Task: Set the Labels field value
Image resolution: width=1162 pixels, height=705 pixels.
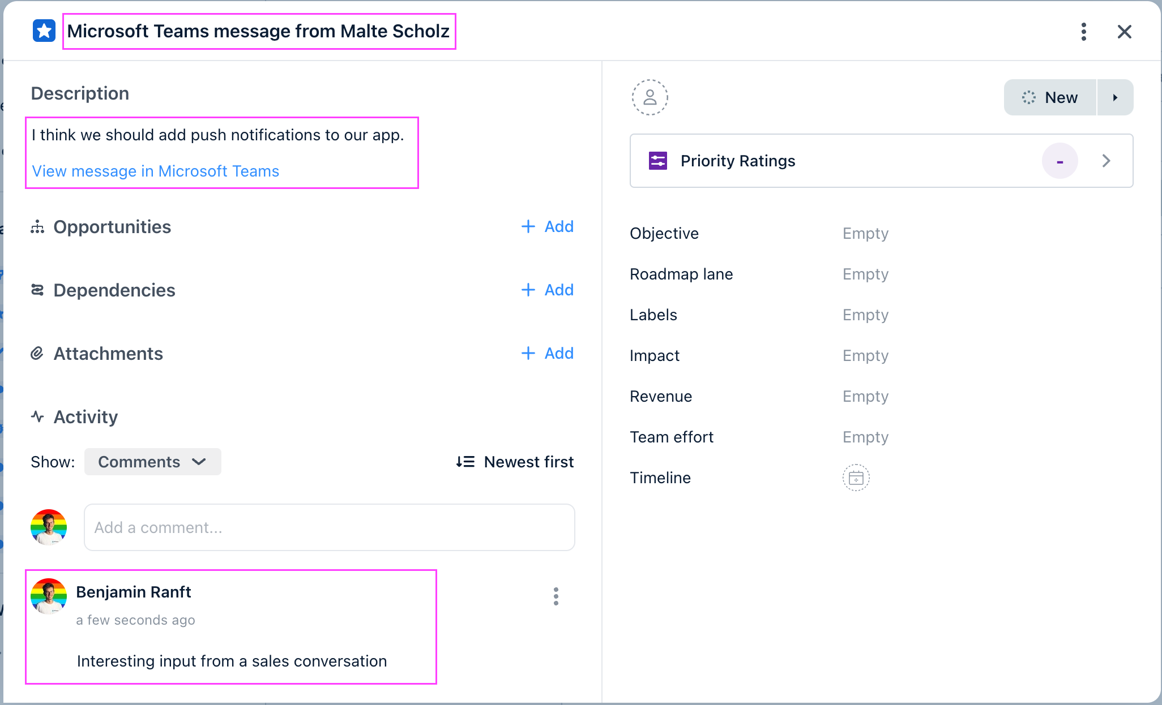Action: tap(866, 315)
